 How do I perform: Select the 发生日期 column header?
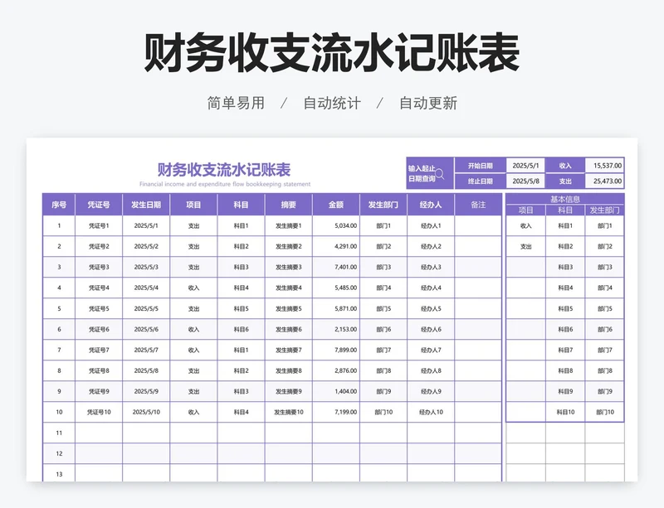146,205
